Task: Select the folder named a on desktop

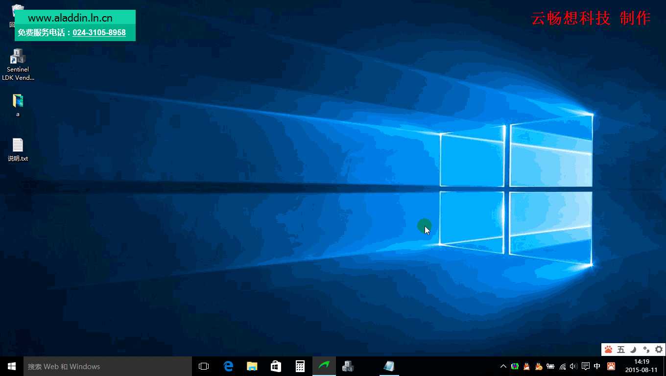Action: 18,105
